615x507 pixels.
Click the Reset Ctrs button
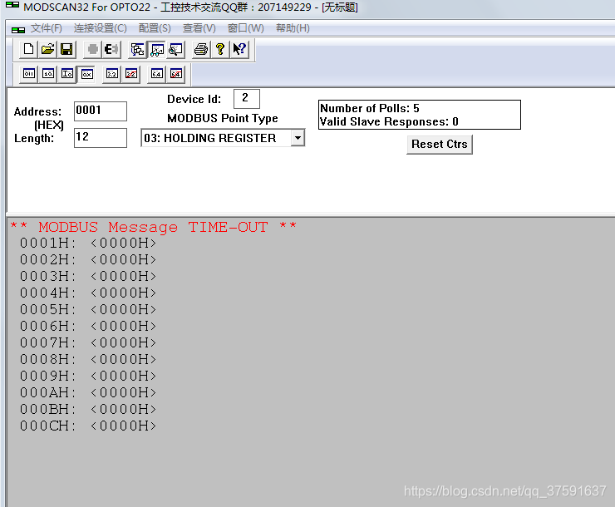[x=440, y=145]
